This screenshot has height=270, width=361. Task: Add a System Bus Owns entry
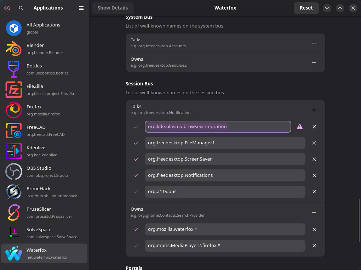[x=314, y=63]
